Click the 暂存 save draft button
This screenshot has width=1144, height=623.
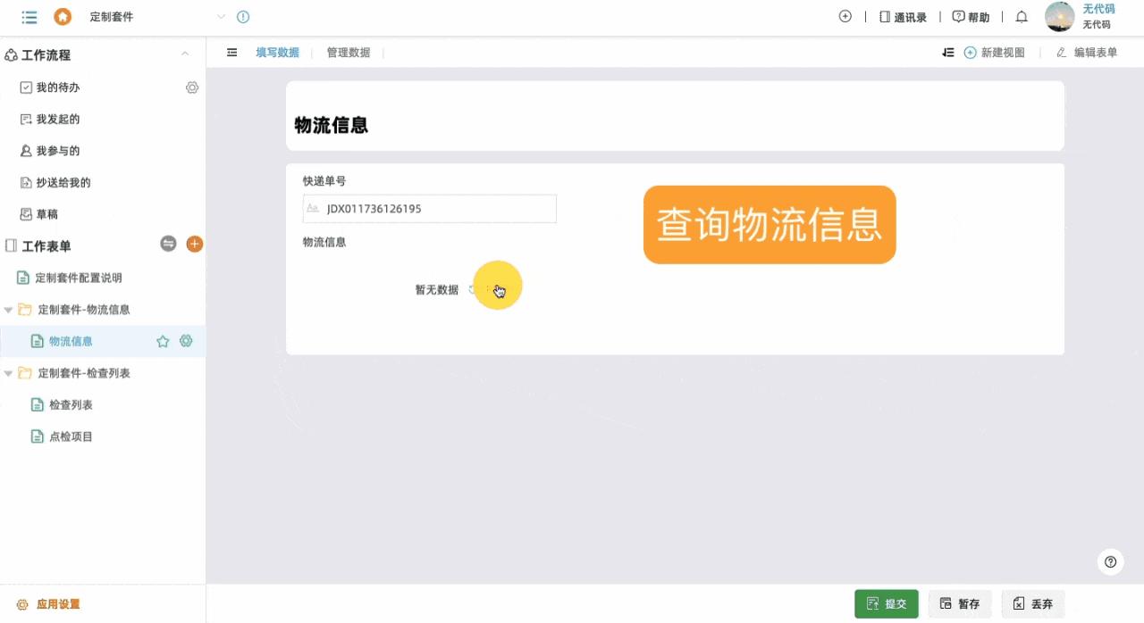(960, 603)
